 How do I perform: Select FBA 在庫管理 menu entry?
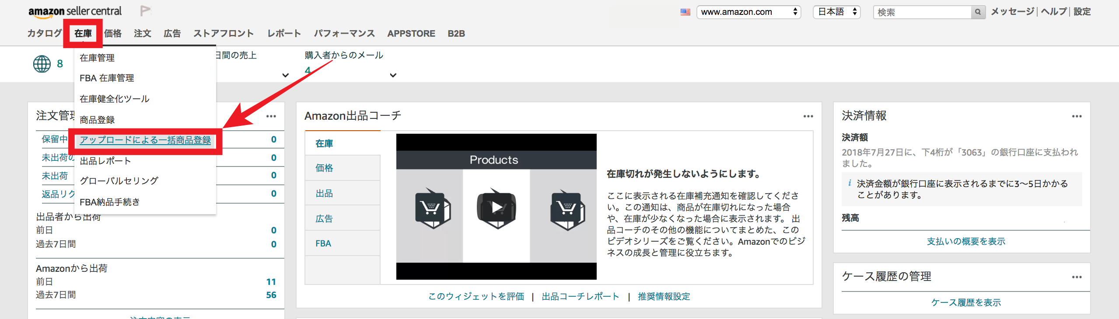[107, 78]
